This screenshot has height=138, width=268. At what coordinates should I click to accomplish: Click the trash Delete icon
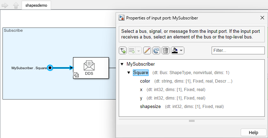[x=166, y=50]
